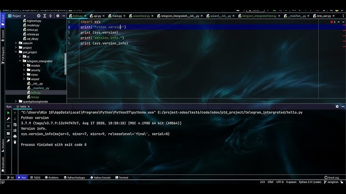Open the Structure side panel
The width and height of the screenshot is (346, 194).
(x=3, y=145)
